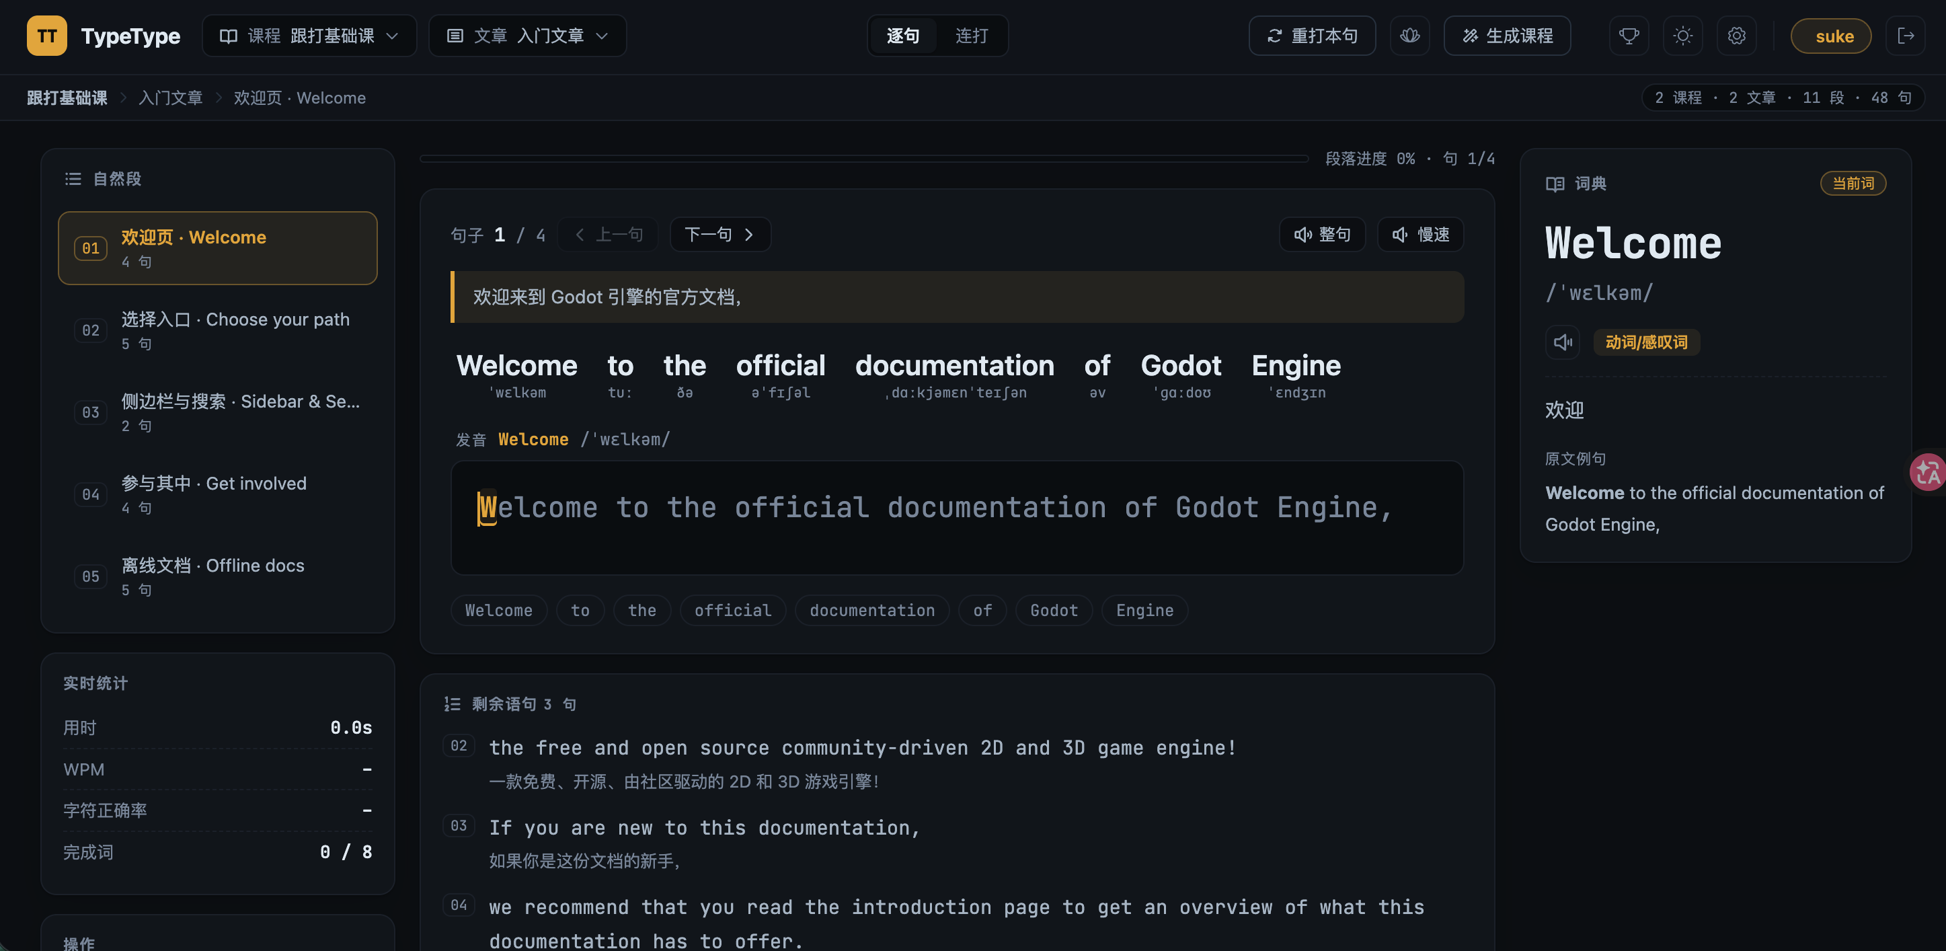Switch to 逐句 mode
Image resolution: width=1946 pixels, height=951 pixels.
pyautogui.click(x=903, y=36)
